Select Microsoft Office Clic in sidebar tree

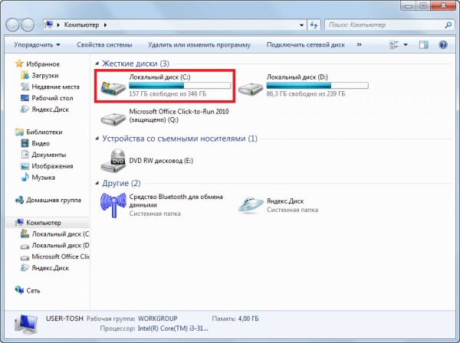(x=54, y=256)
